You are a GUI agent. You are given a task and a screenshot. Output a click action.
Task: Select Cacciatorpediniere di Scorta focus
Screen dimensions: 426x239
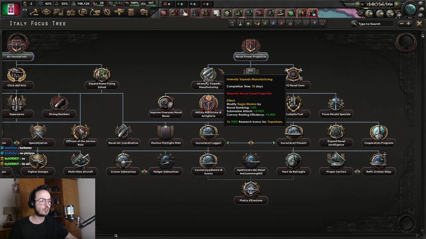[208, 165]
